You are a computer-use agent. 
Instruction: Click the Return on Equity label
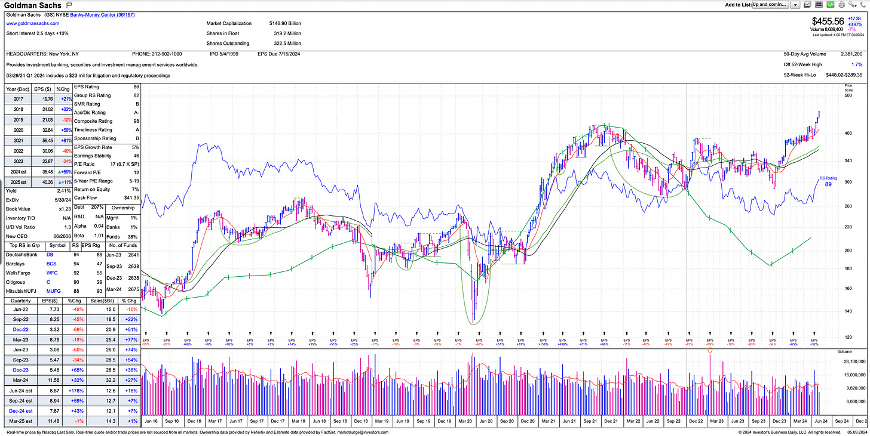point(91,189)
